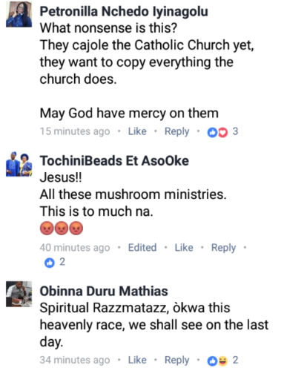Open Obinna Duru Mathias's profile picture
284x371 pixels.
point(19,294)
